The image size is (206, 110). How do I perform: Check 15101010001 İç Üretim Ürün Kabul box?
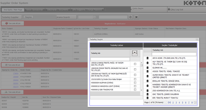coord(135,79)
